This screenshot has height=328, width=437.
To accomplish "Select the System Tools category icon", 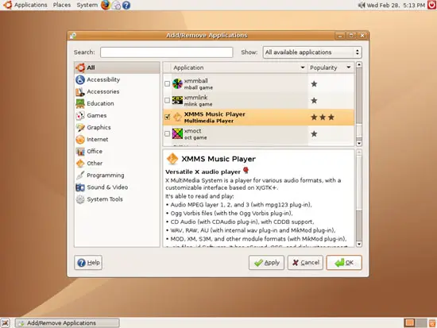I will point(80,199).
